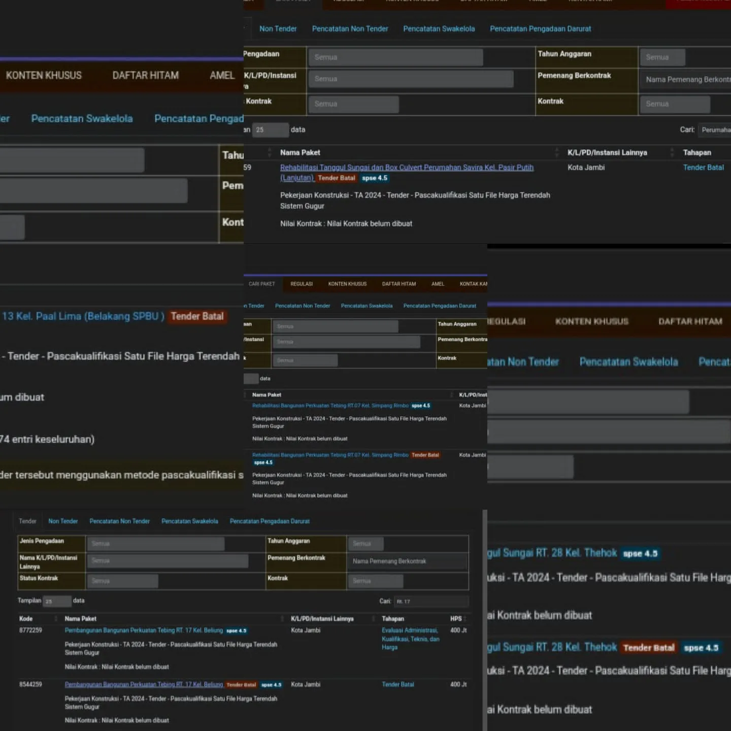
Task: Open the KONTAK KAMI menu tab
Action: (x=473, y=284)
